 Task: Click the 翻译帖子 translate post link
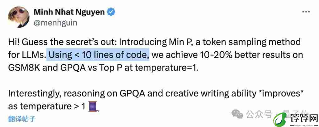pyautogui.click(x=22, y=119)
